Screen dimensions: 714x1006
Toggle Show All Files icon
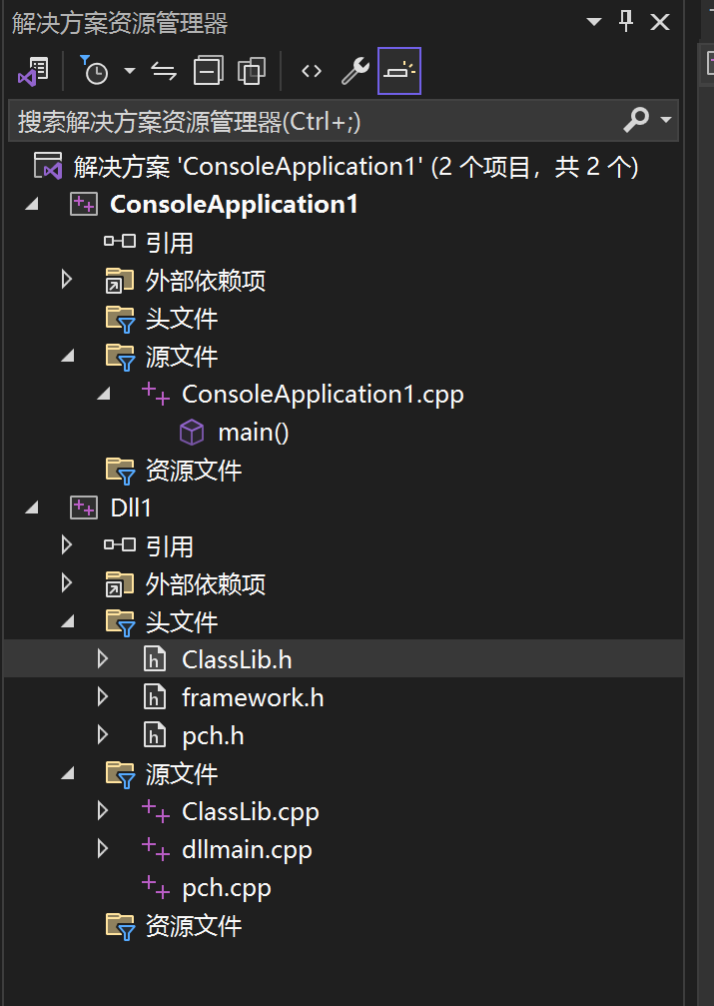pyautogui.click(x=252, y=71)
